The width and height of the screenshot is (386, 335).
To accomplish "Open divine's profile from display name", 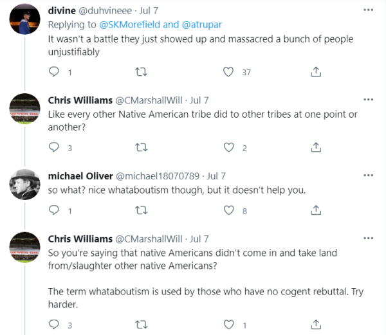I will [x=62, y=11].
